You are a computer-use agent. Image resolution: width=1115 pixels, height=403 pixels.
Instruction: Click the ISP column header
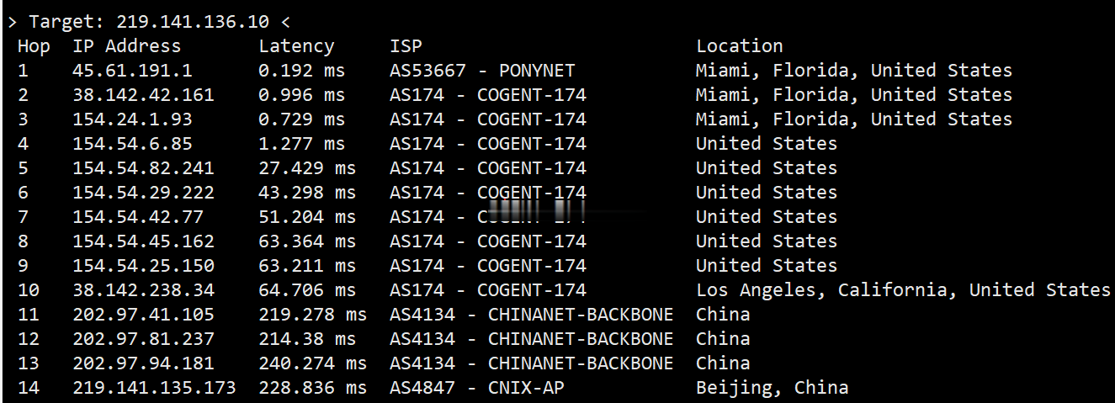tap(406, 46)
